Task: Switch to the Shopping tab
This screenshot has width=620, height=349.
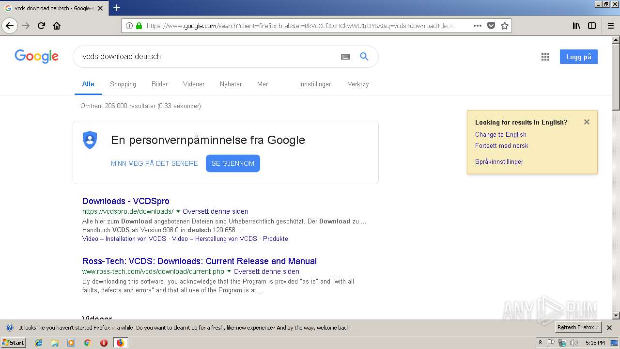Action: (x=123, y=84)
